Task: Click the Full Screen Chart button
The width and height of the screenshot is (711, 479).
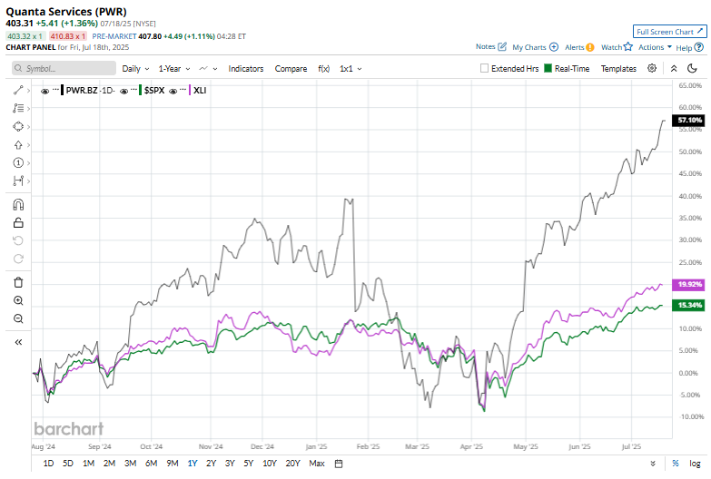Action: [x=669, y=32]
